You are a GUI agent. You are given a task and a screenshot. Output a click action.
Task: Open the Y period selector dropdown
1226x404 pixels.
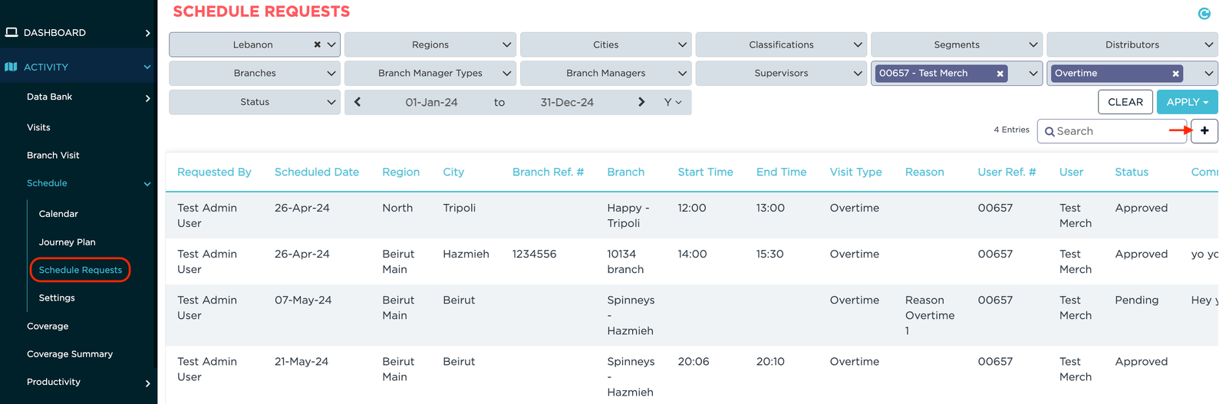click(x=673, y=102)
